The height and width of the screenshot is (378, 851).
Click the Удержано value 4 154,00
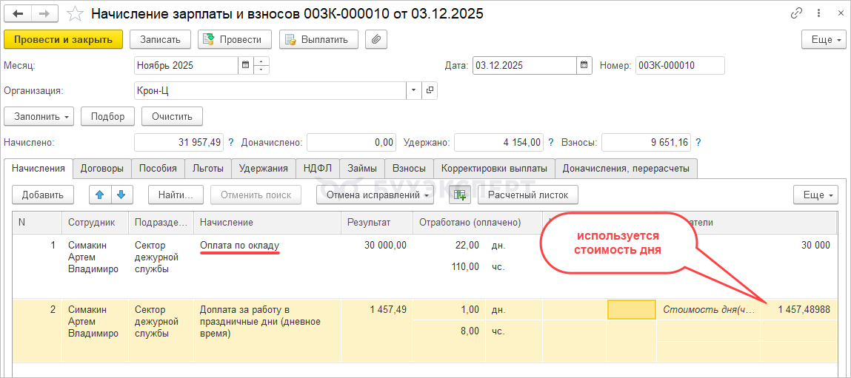498,143
